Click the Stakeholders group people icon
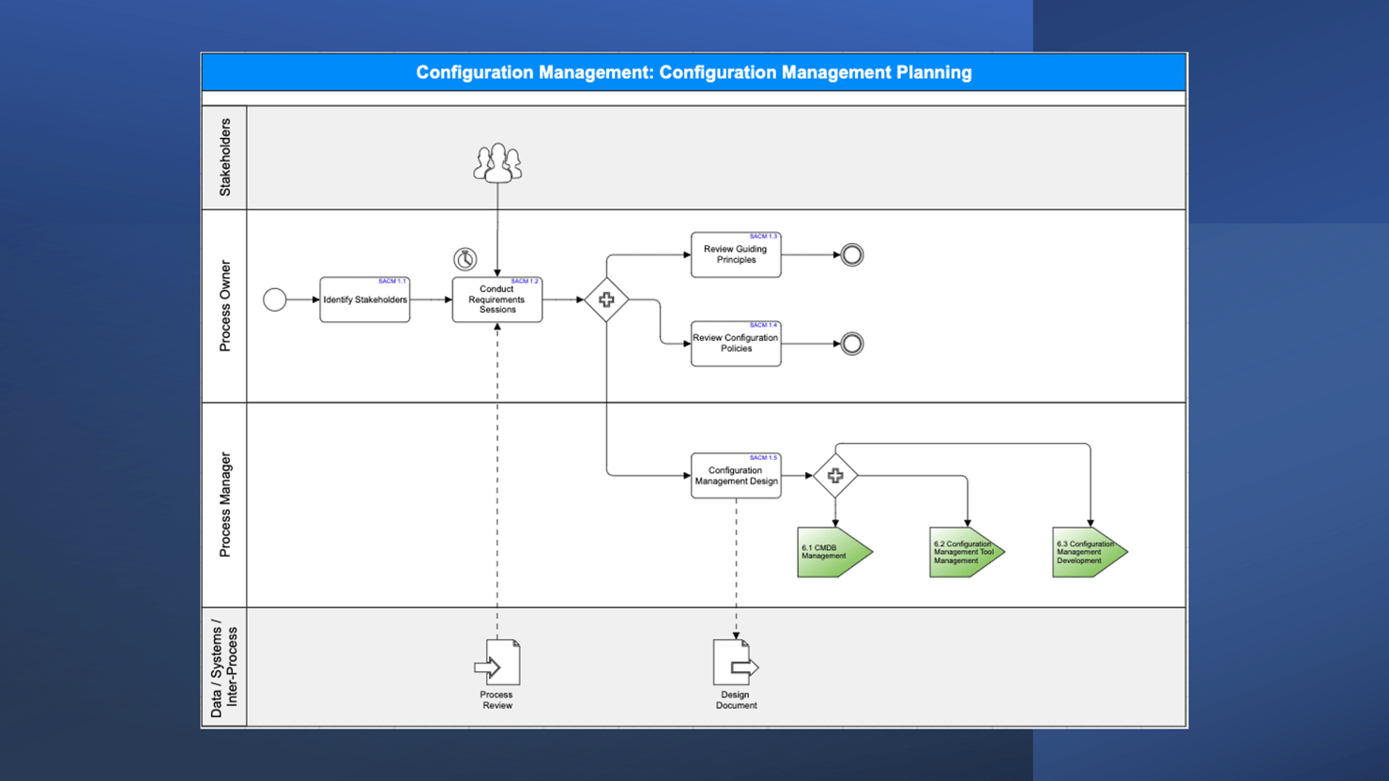 click(x=497, y=163)
